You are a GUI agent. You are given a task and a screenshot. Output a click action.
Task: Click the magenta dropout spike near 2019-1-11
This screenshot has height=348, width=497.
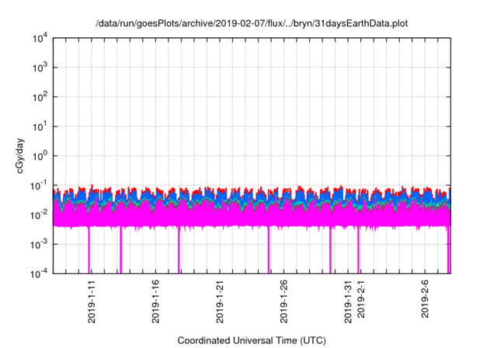[x=89, y=250]
